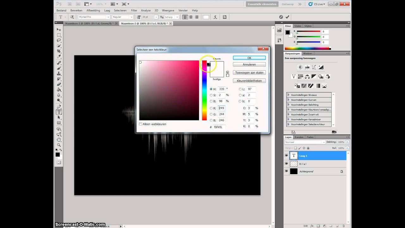Click the hex color input field
The width and height of the screenshot is (405, 228).
[220, 127]
